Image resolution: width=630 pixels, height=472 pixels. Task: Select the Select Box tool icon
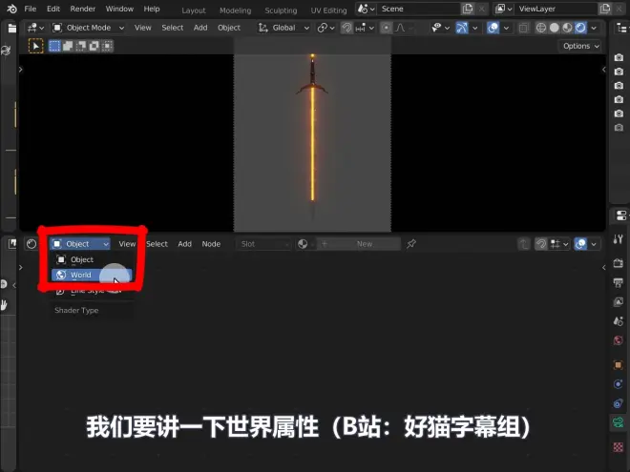click(35, 46)
